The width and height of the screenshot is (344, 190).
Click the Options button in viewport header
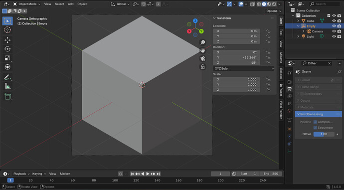(273, 11)
